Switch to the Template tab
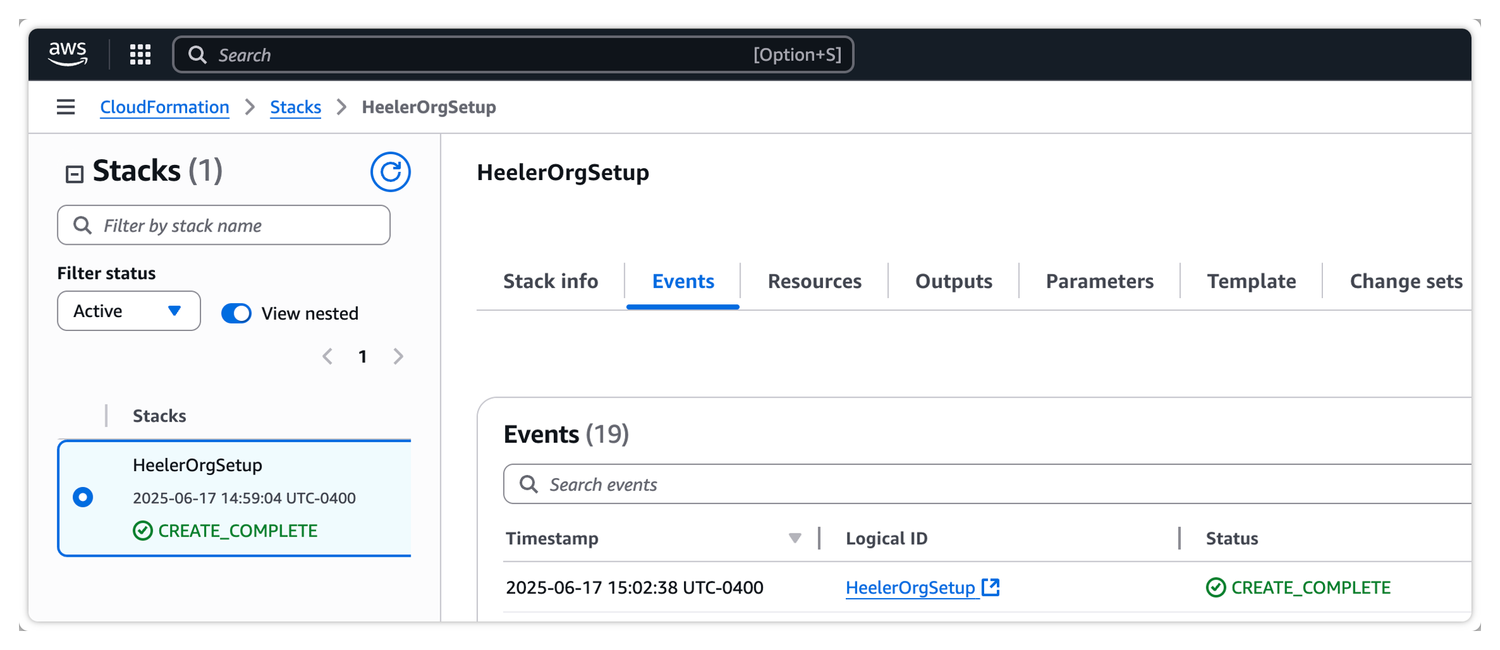 [x=1251, y=281]
